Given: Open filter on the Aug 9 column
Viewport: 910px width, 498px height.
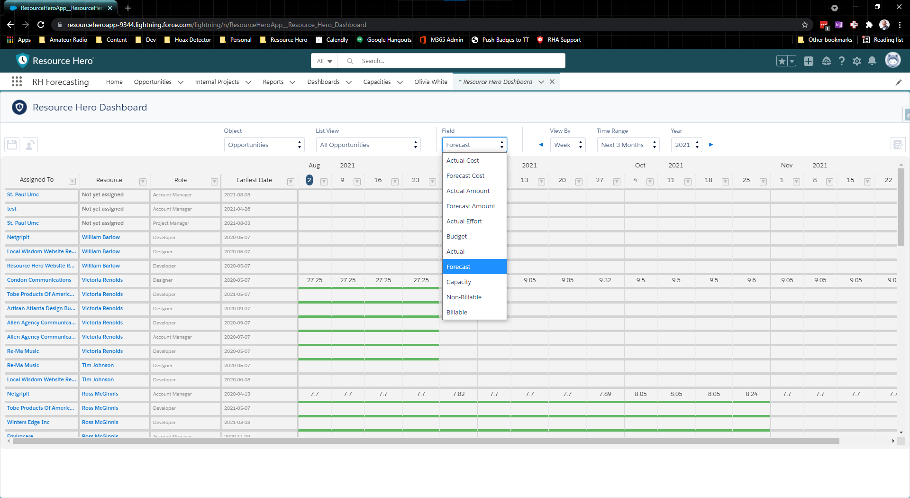Looking at the screenshot, I should pyautogui.click(x=357, y=181).
